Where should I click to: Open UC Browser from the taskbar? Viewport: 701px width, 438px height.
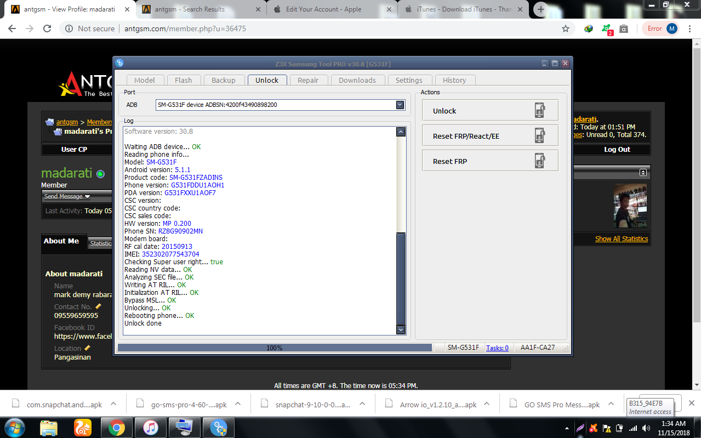pos(82,428)
